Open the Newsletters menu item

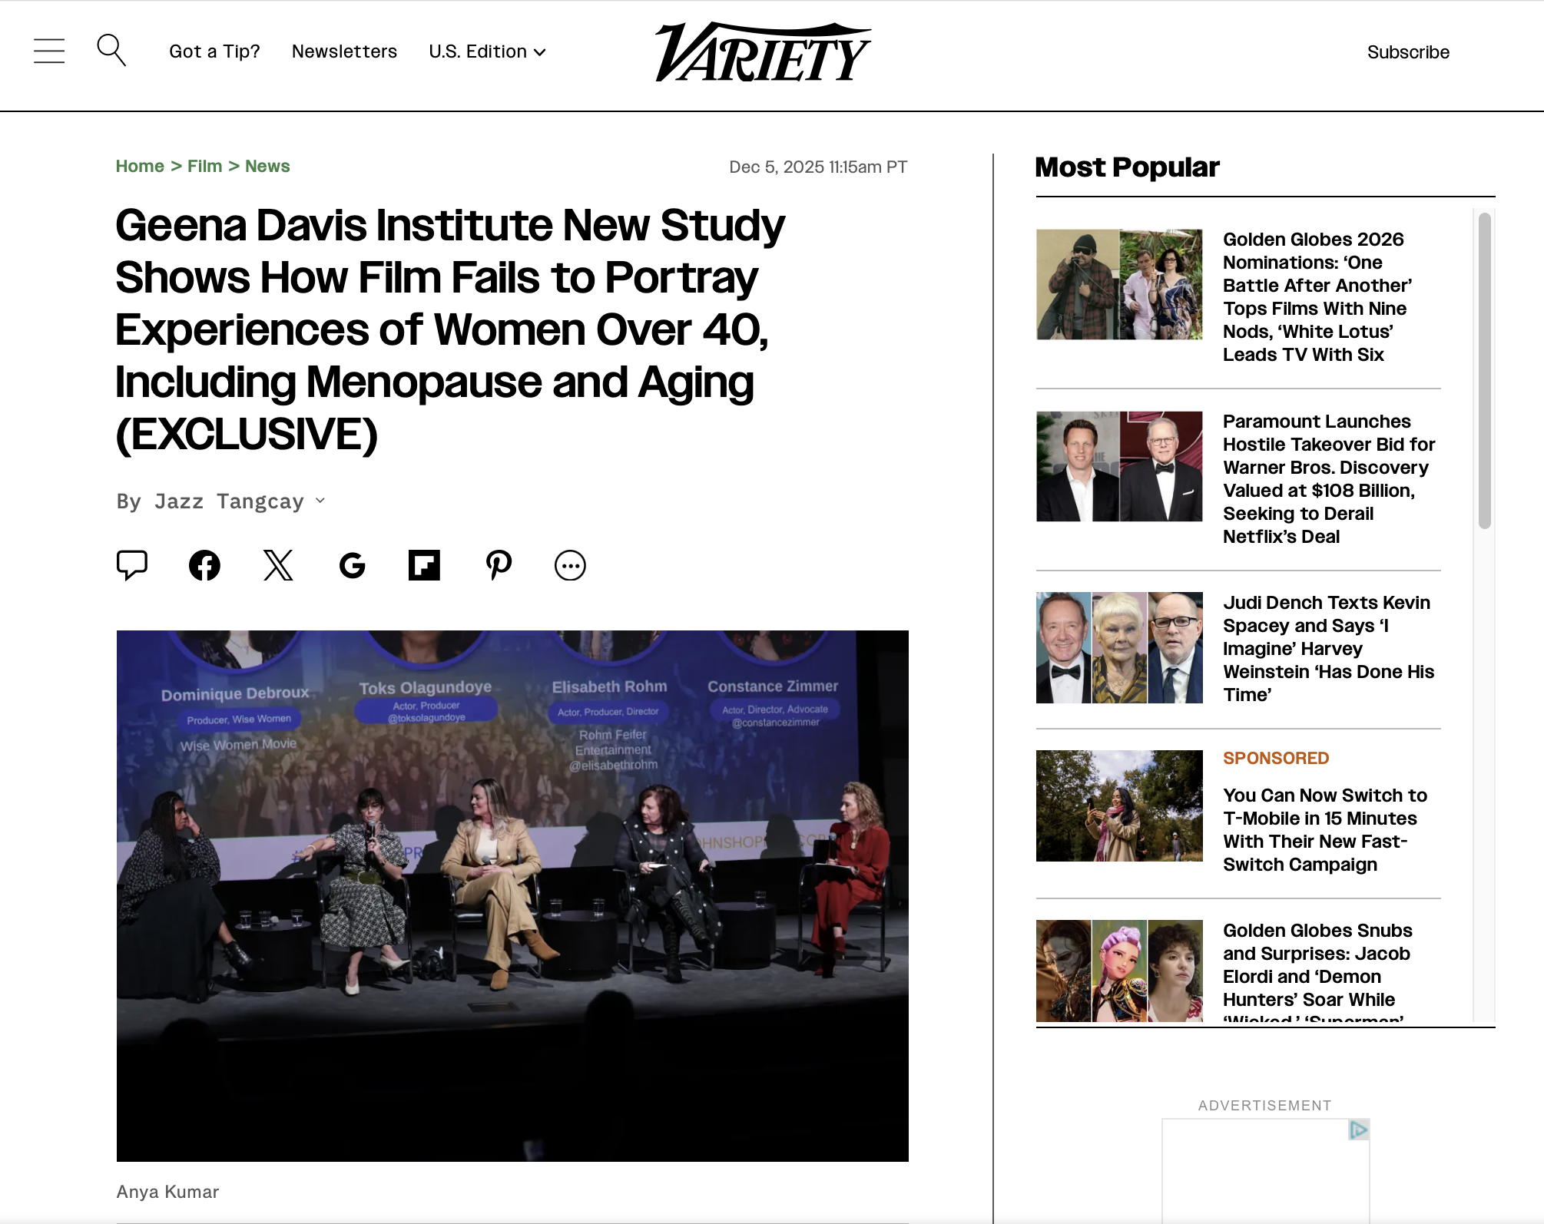[343, 51]
